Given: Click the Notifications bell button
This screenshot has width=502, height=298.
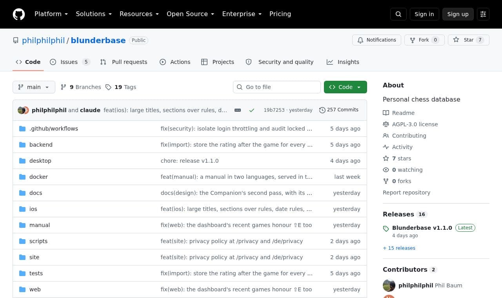Looking at the screenshot, I should (376, 40).
